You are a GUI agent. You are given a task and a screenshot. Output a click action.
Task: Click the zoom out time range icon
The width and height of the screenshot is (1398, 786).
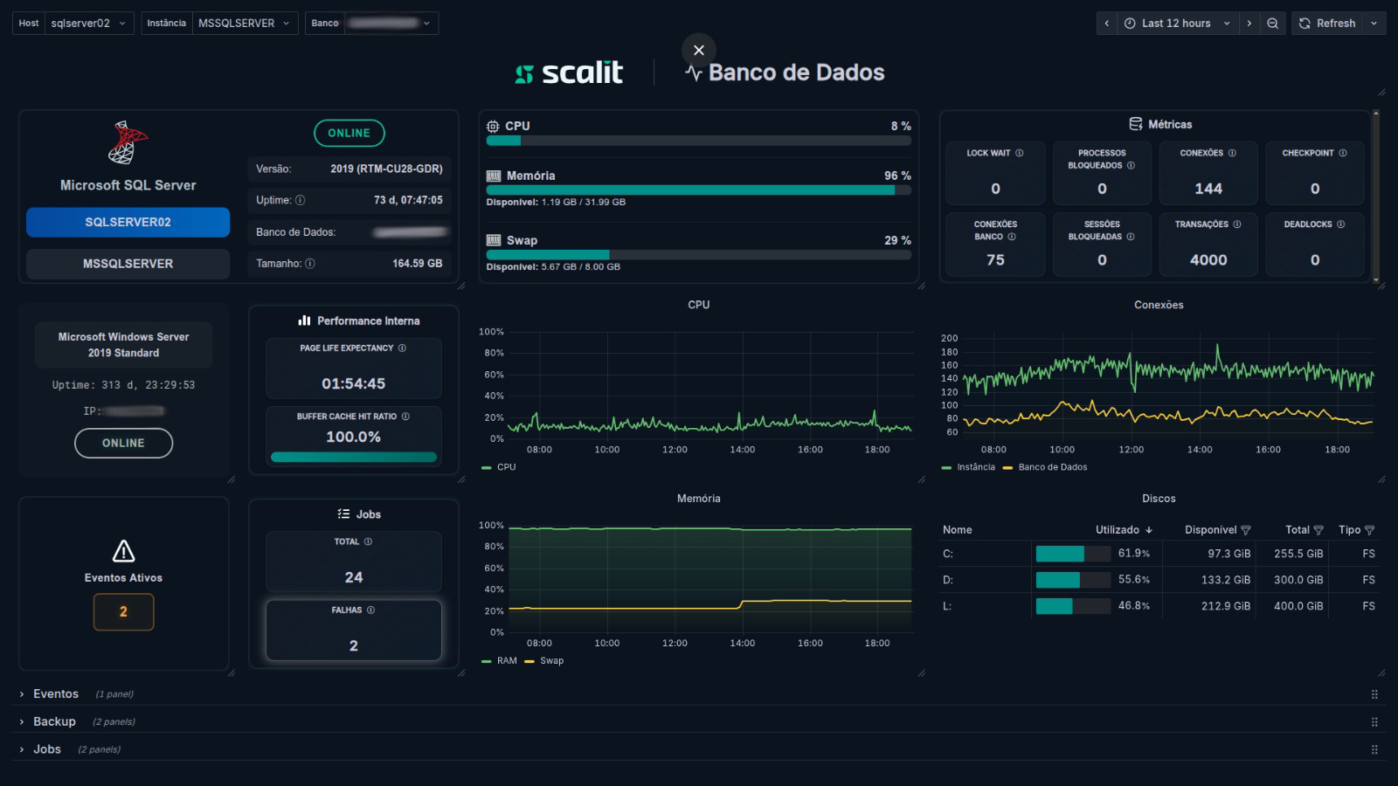pos(1272,24)
